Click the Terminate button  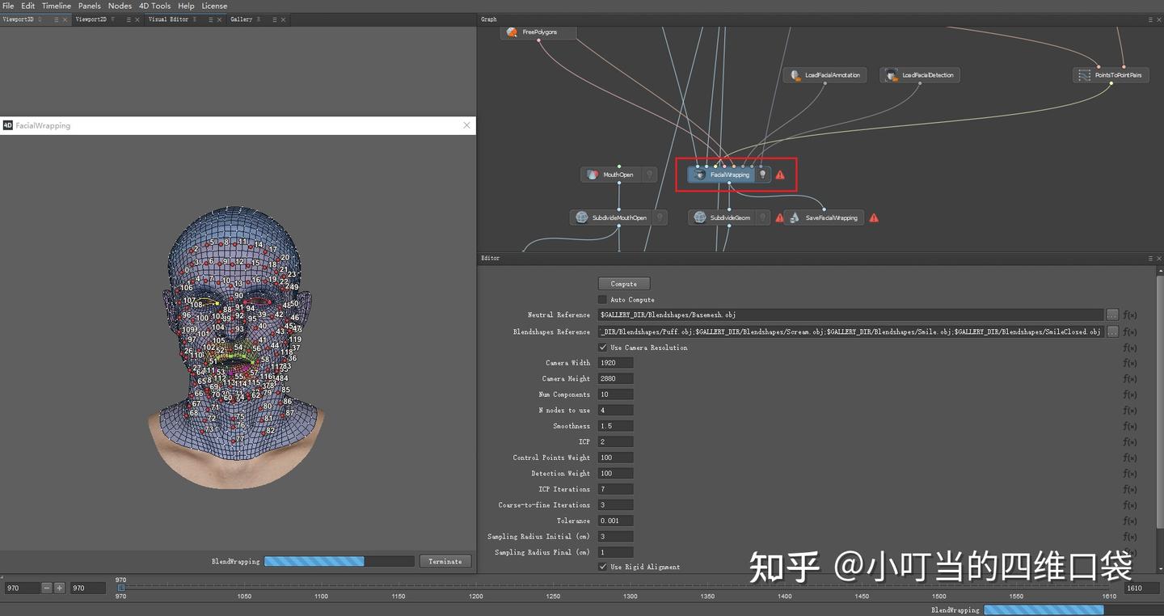tap(445, 561)
